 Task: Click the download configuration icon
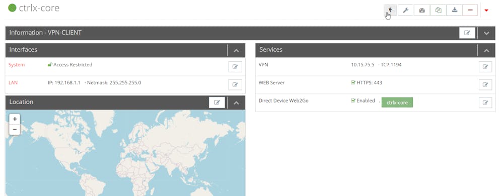[x=455, y=10]
